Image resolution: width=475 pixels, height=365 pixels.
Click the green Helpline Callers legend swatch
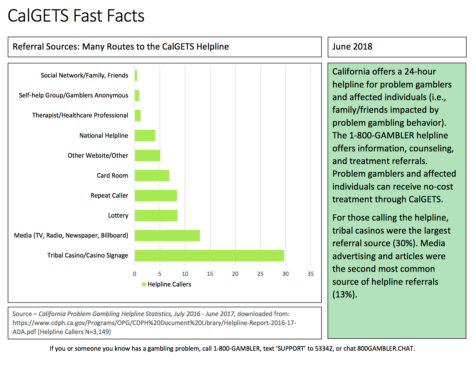[144, 284]
